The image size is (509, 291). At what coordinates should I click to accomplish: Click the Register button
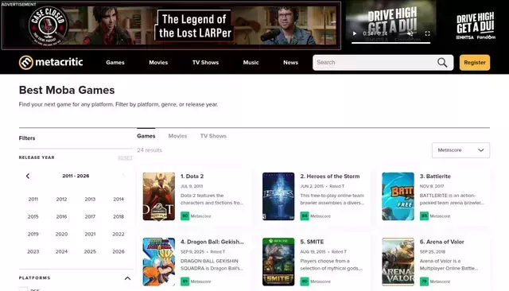tap(475, 63)
